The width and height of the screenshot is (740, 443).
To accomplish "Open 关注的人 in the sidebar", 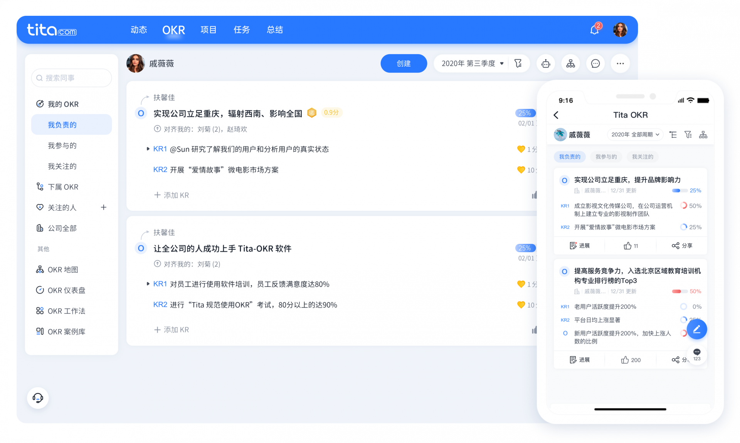I will click(x=57, y=207).
